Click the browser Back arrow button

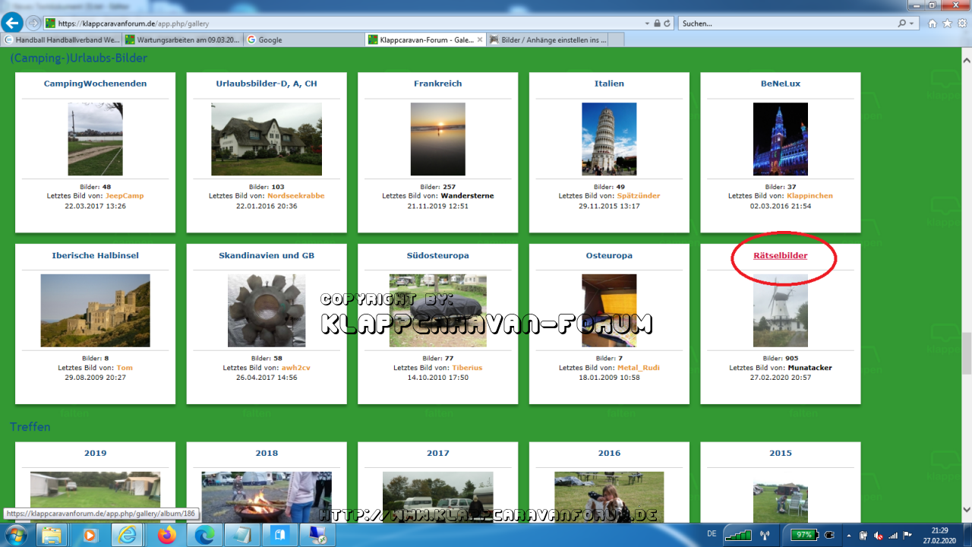point(12,23)
